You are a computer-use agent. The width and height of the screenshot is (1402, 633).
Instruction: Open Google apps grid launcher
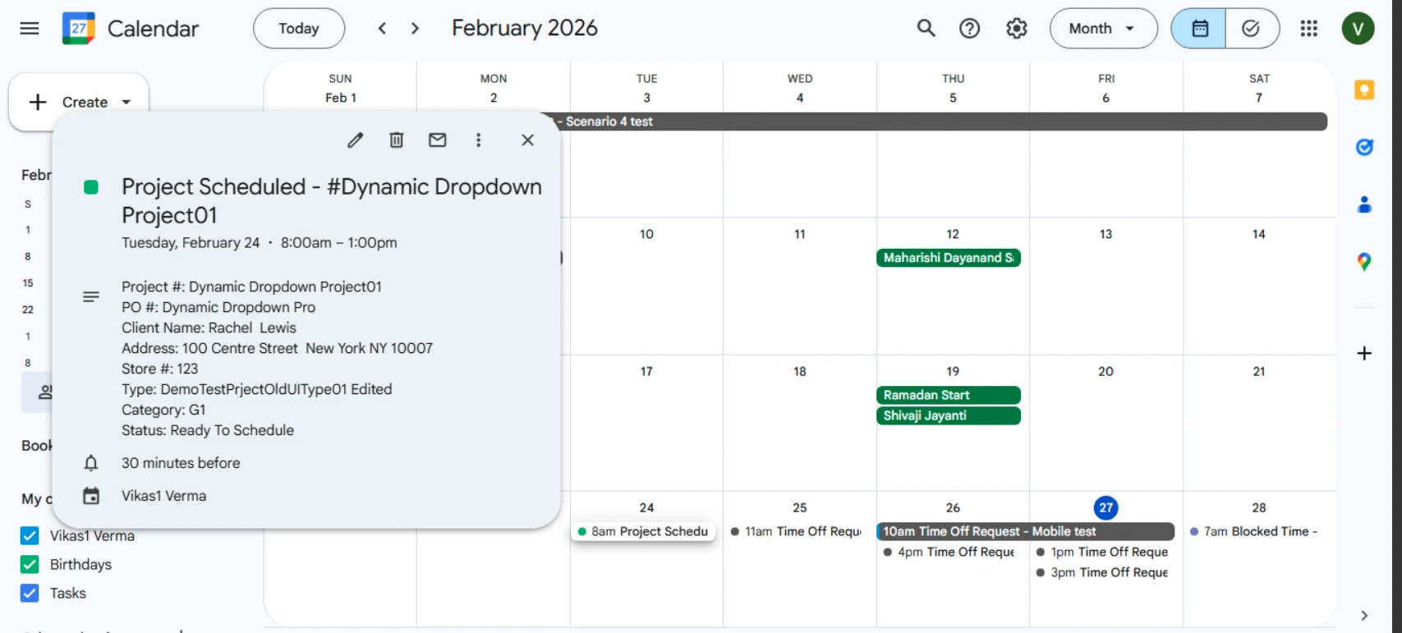click(1308, 29)
